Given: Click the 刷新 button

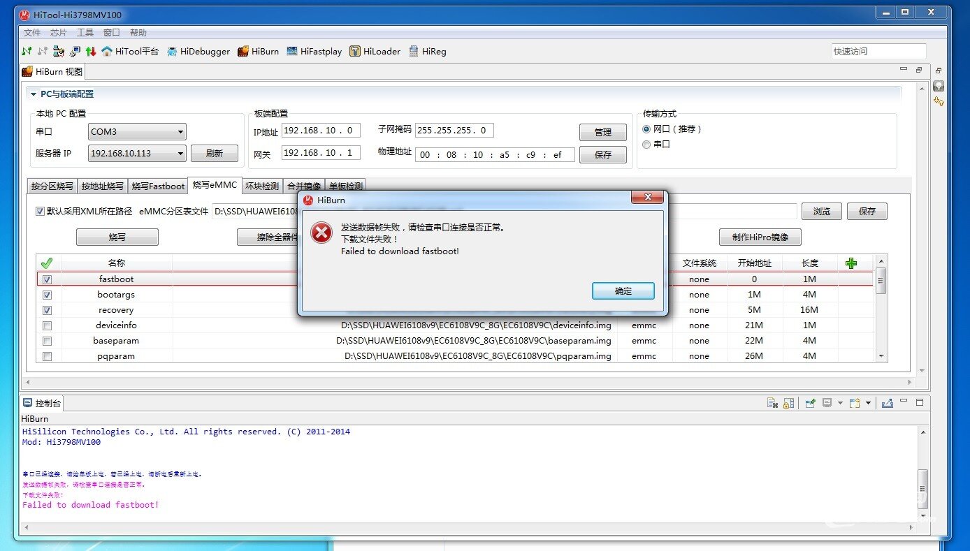Looking at the screenshot, I should point(215,154).
